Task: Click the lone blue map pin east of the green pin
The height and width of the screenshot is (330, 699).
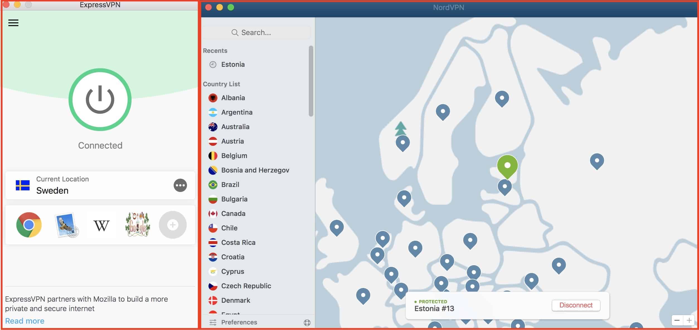Action: (597, 161)
